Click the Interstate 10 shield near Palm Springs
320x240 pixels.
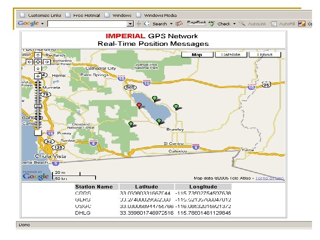pyautogui.click(x=121, y=78)
